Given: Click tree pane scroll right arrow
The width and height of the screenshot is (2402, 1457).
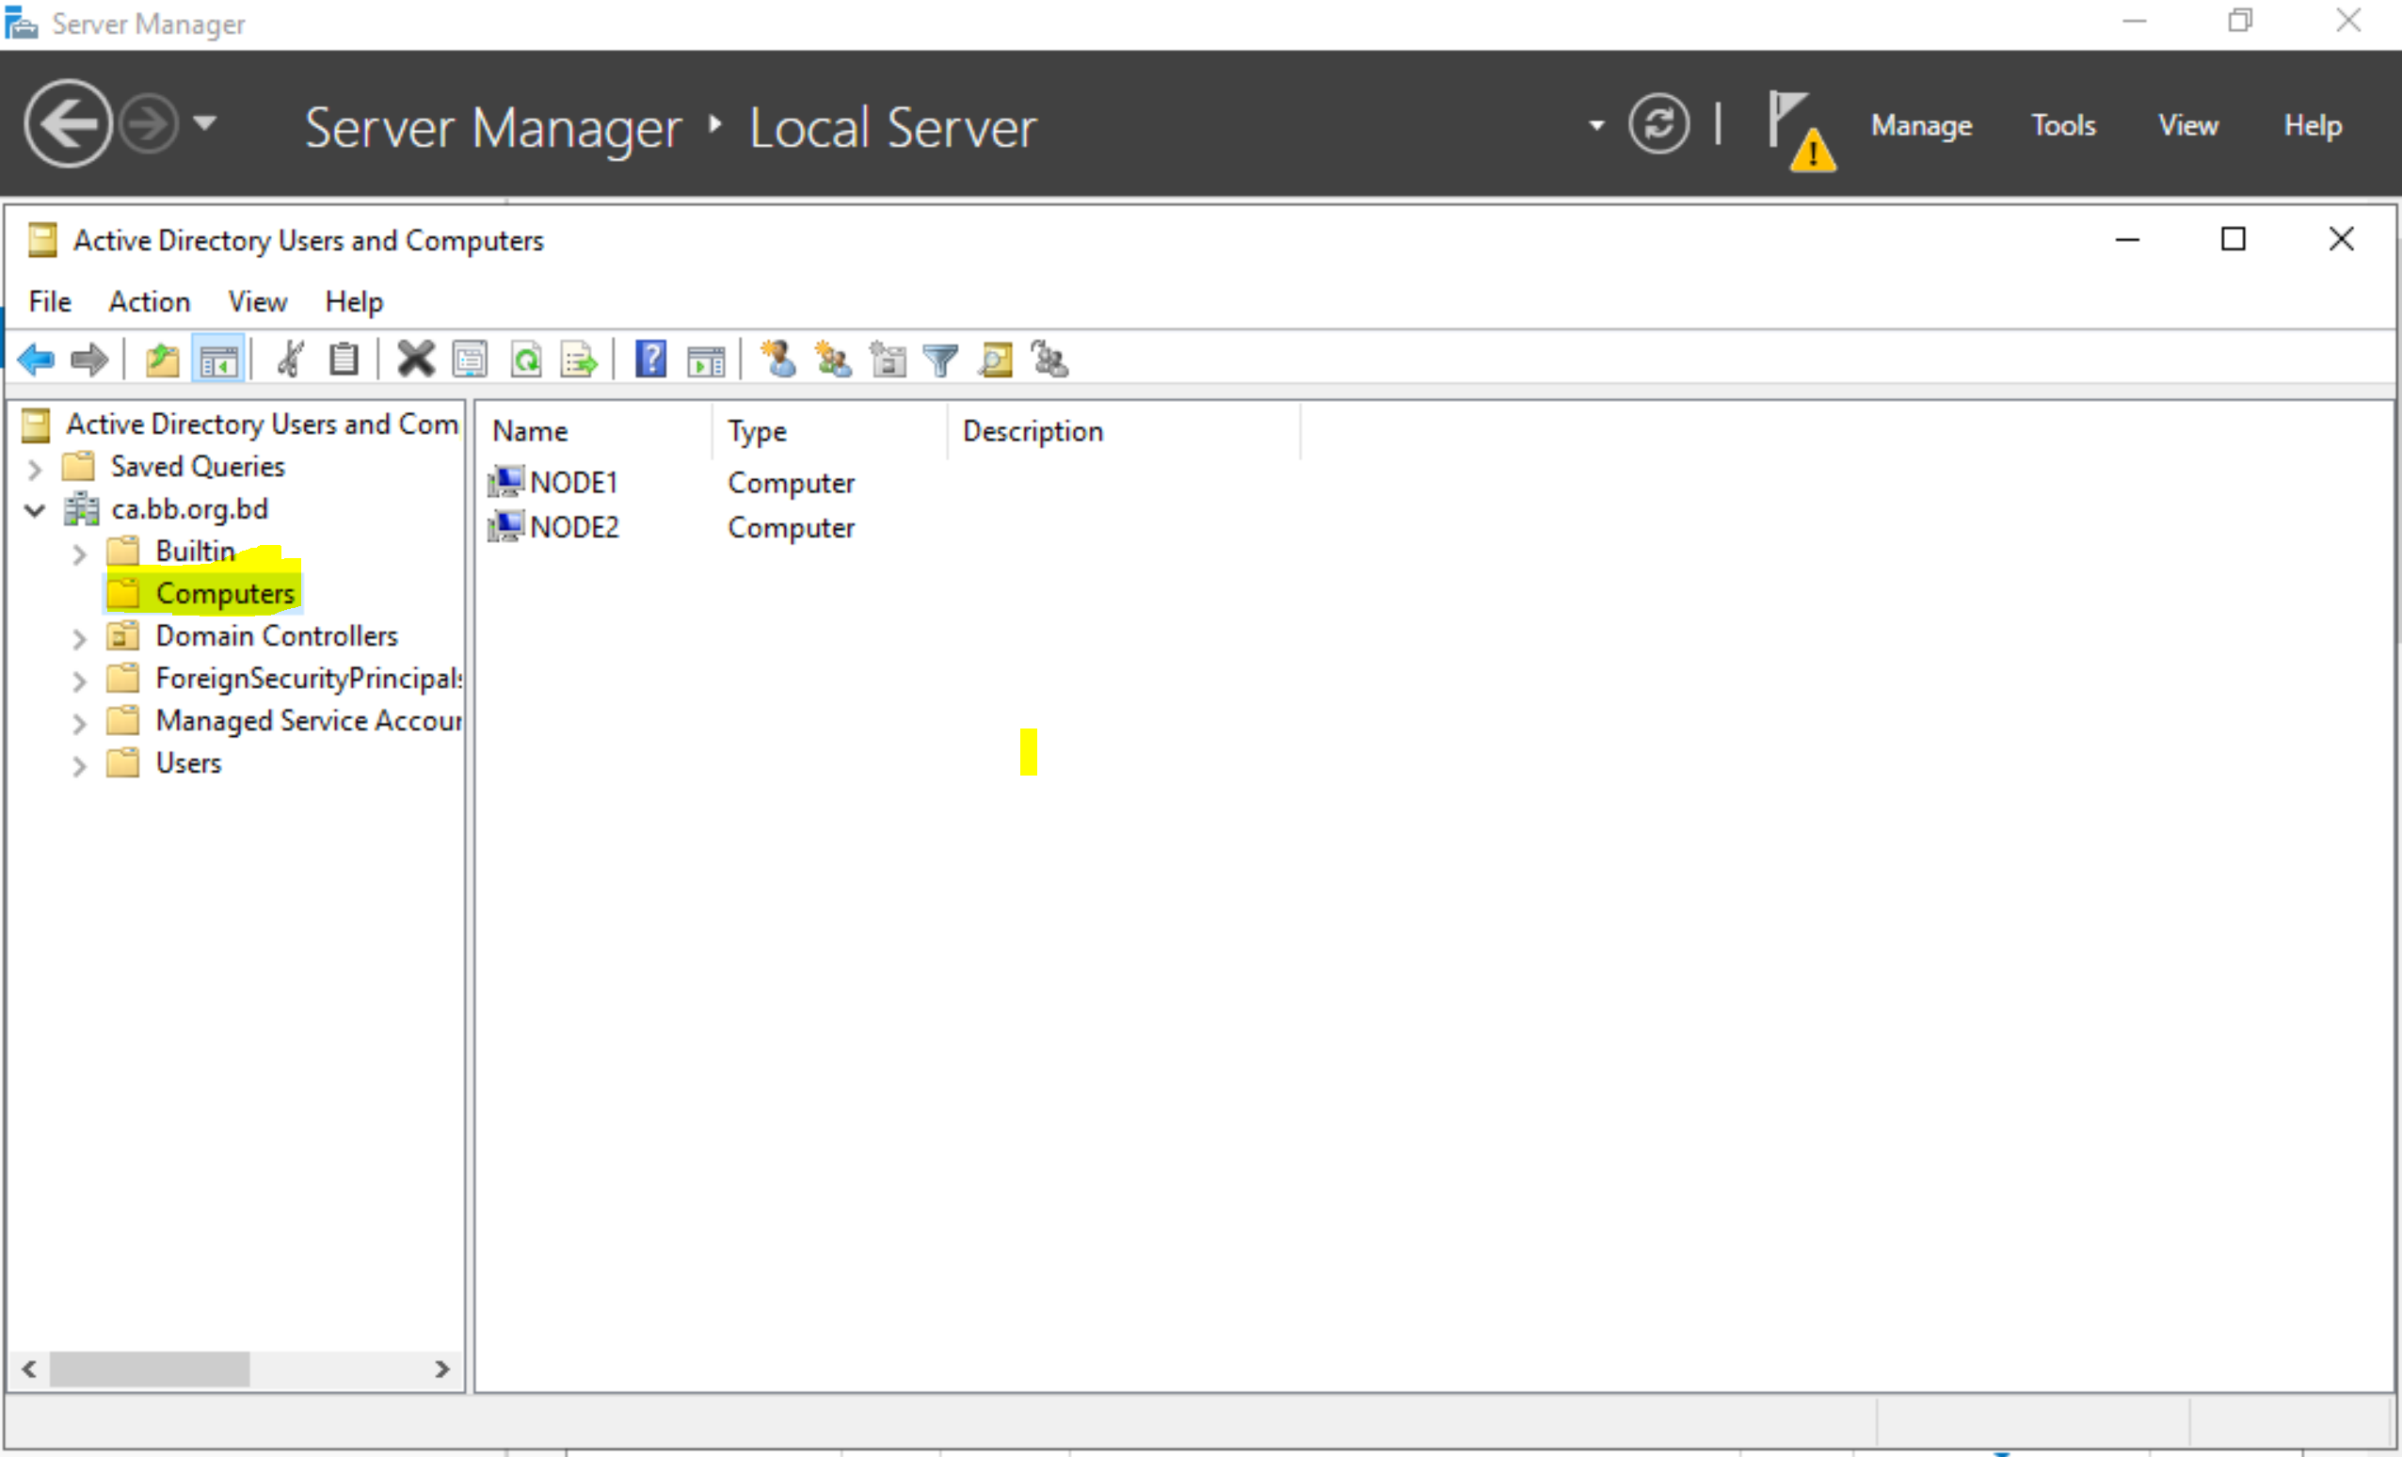Looking at the screenshot, I should pos(441,1369).
